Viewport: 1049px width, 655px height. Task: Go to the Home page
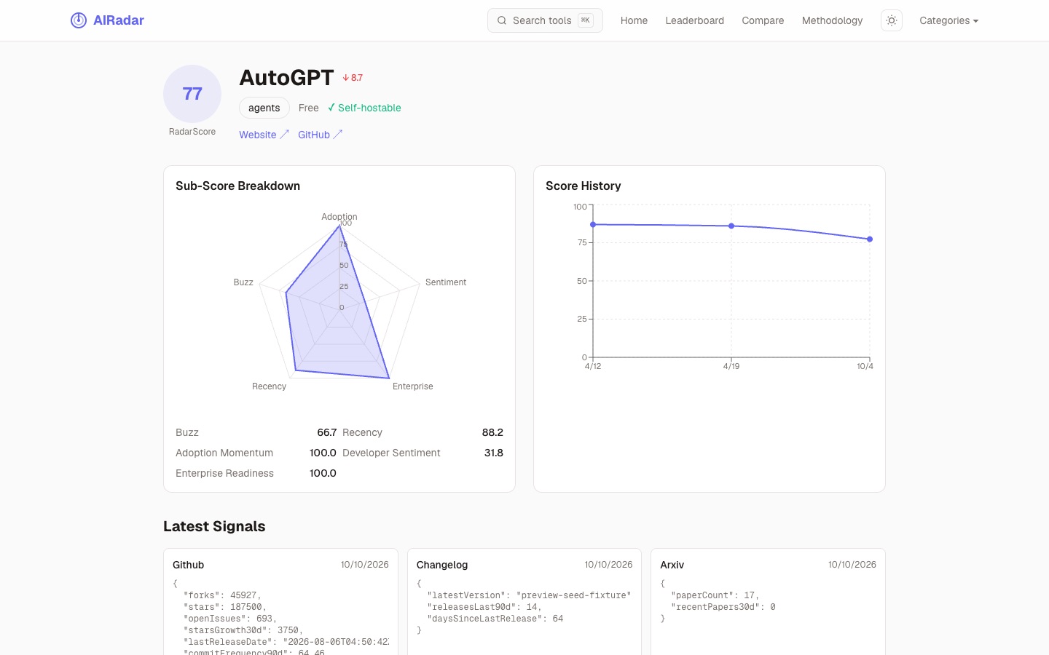coord(634,20)
